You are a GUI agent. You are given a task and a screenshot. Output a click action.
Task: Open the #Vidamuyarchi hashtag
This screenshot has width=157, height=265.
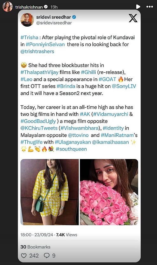point(111,114)
